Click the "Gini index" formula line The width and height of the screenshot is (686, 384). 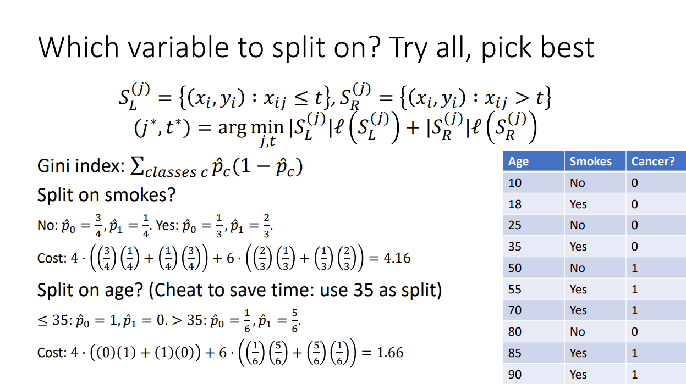(x=169, y=166)
